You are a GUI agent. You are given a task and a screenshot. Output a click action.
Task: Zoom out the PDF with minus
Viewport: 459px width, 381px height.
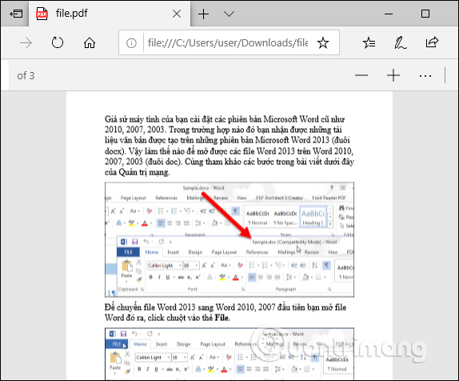(x=361, y=75)
